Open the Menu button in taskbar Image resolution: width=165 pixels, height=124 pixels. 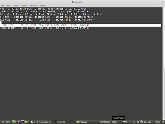(x=6, y=122)
